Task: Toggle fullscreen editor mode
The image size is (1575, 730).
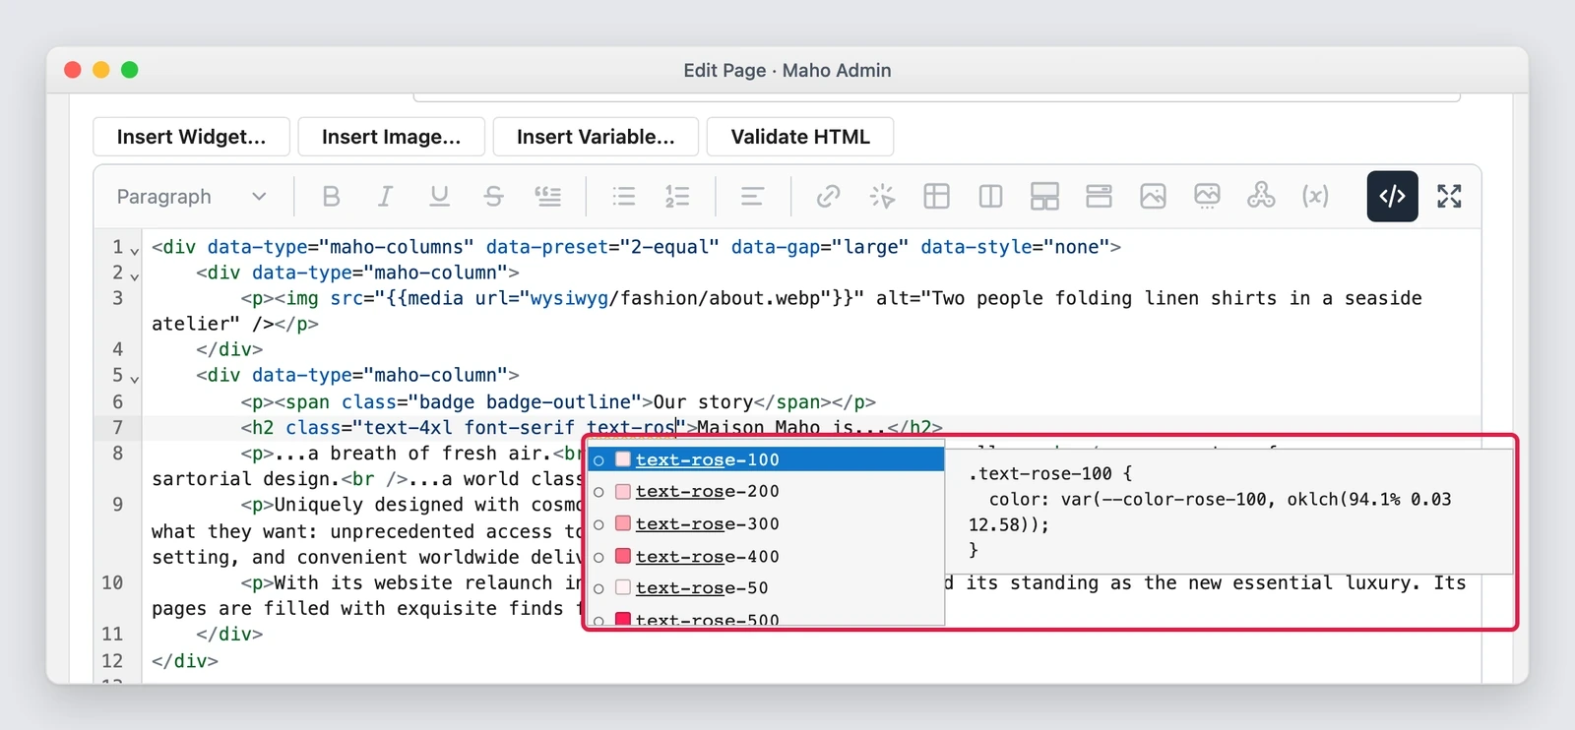Action: [1449, 197]
